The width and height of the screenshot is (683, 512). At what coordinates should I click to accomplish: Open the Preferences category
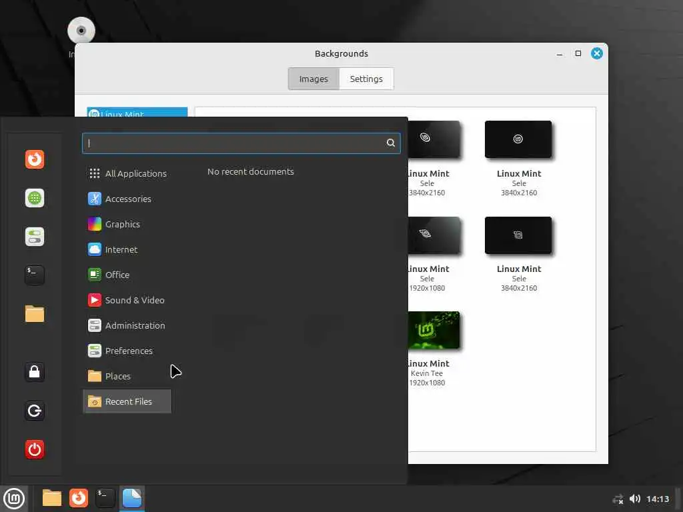point(127,351)
